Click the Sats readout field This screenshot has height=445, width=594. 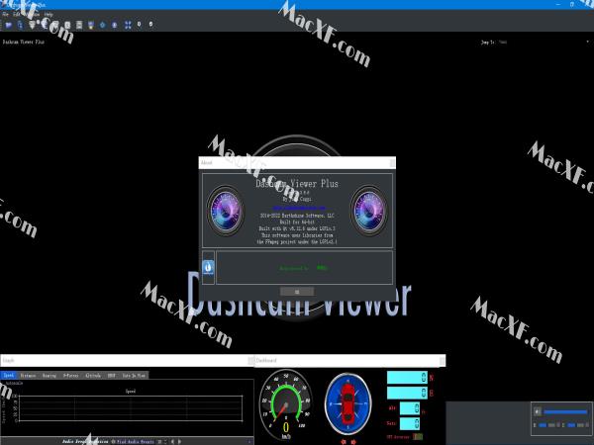pyautogui.click(x=410, y=423)
